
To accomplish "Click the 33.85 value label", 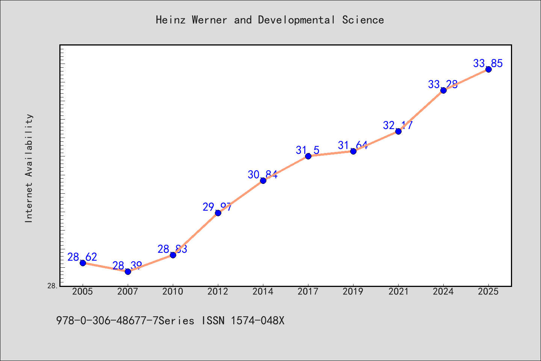I will pyautogui.click(x=488, y=63).
